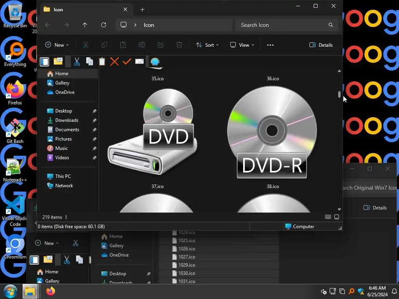Click the orange X delete icon in the classic toolbar
Viewport: 399px width, 299px height.
point(115,62)
